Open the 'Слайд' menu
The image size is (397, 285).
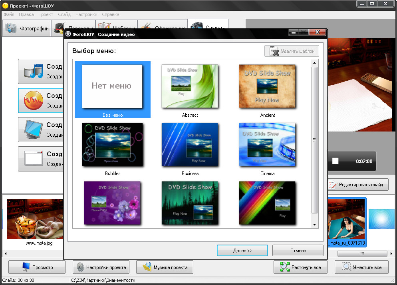pos(64,14)
